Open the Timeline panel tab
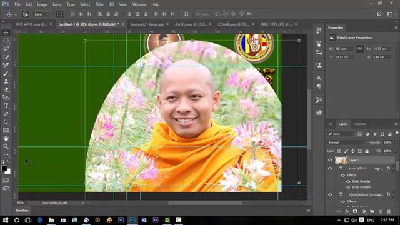 pos(22,211)
